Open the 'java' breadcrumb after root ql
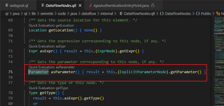The width and height of the screenshot is (224, 106). [x=16, y=14]
